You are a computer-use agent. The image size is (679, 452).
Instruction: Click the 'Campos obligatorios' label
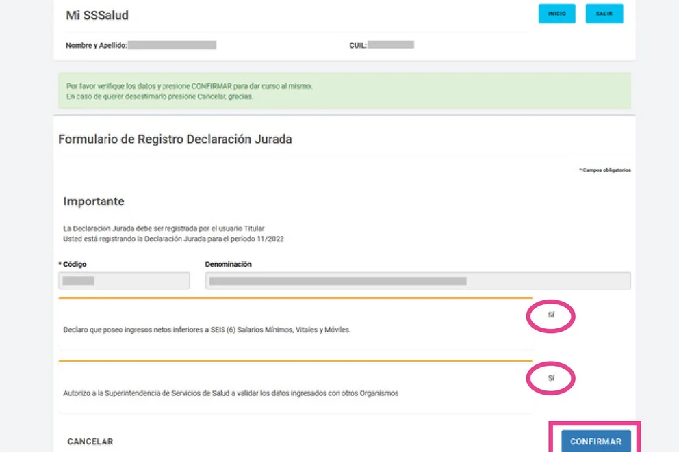tap(605, 170)
